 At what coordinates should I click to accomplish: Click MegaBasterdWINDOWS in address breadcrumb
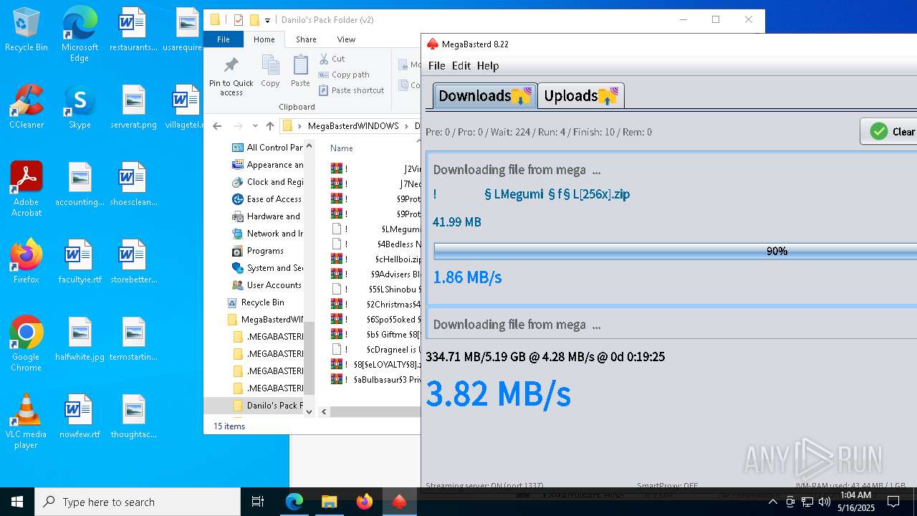coord(353,126)
